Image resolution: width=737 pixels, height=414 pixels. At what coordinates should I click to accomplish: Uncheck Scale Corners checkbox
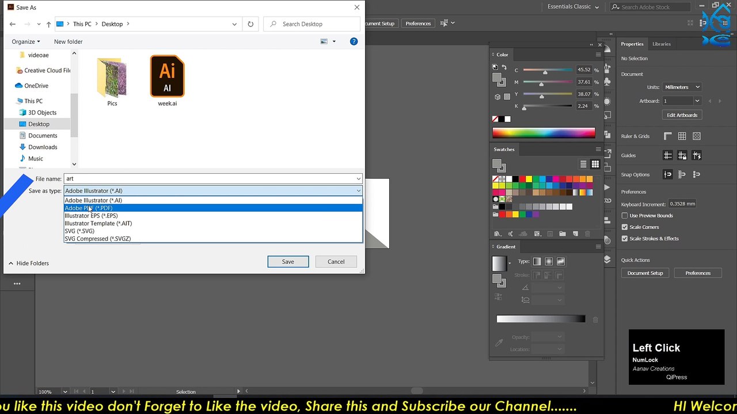pyautogui.click(x=625, y=227)
